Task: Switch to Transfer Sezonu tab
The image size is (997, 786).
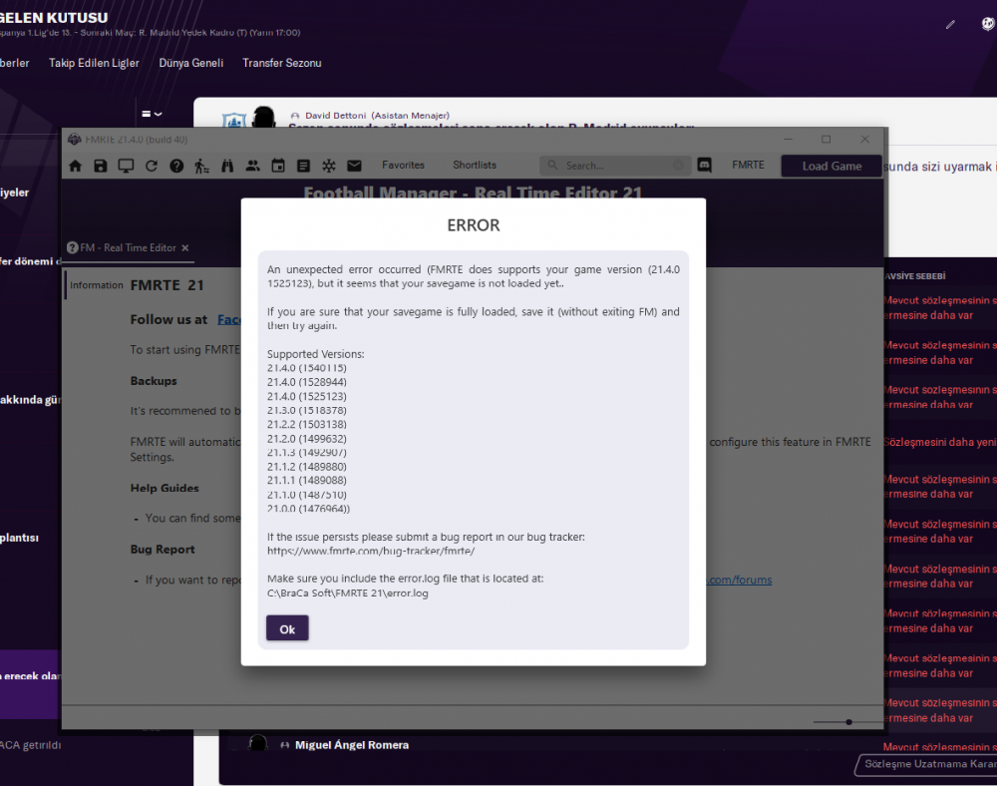Action: coord(281,63)
